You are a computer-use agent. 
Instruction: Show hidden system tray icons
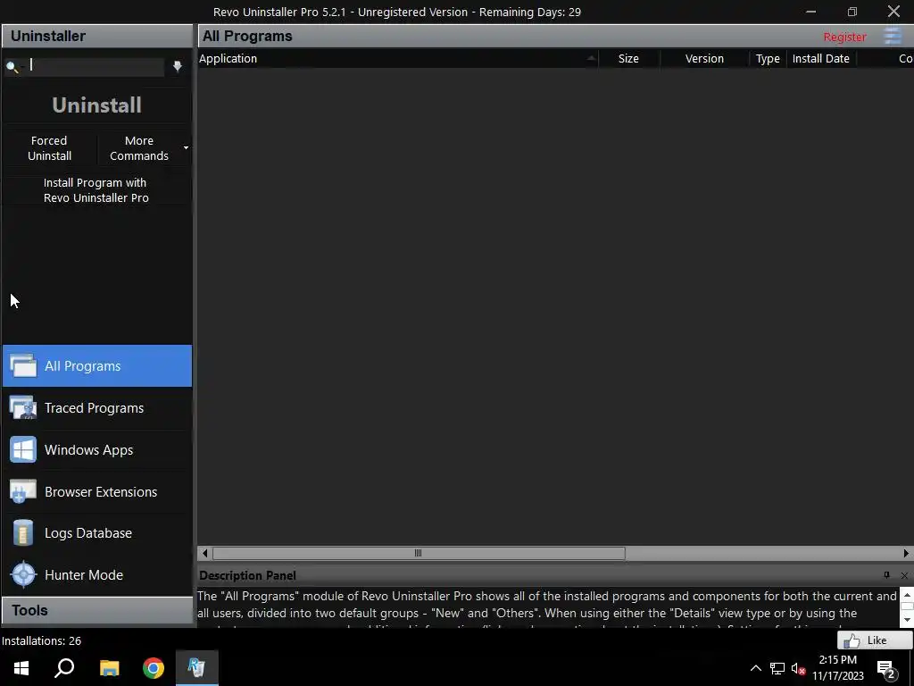pos(755,668)
